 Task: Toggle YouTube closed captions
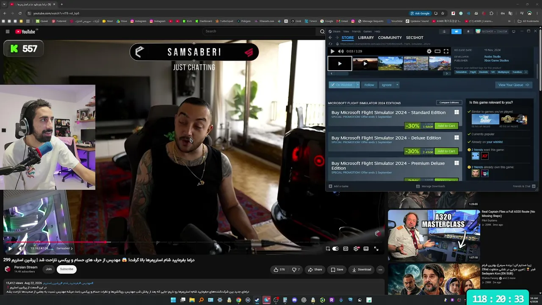[346, 249]
